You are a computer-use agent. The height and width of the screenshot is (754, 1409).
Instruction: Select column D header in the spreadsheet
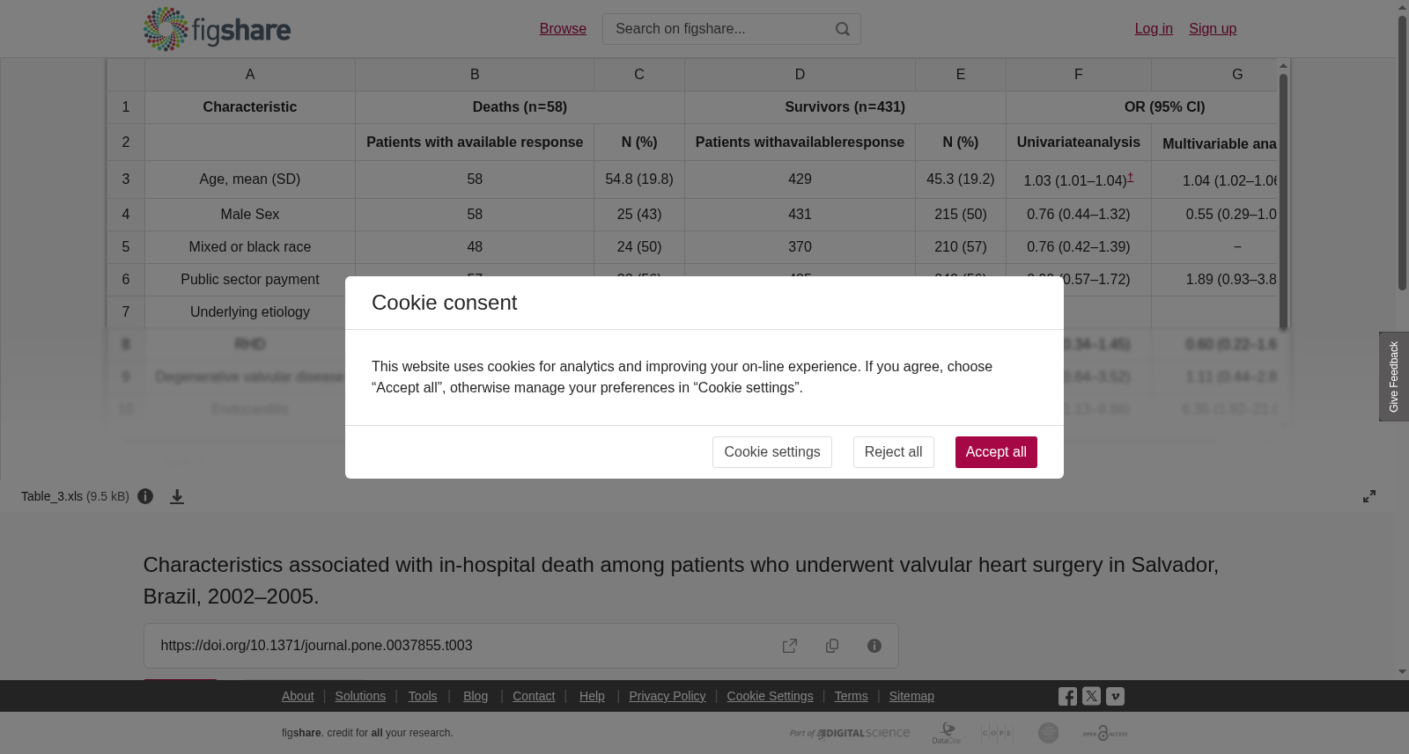[800, 75]
